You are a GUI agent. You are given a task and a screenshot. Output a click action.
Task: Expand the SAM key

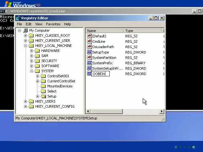31,56
